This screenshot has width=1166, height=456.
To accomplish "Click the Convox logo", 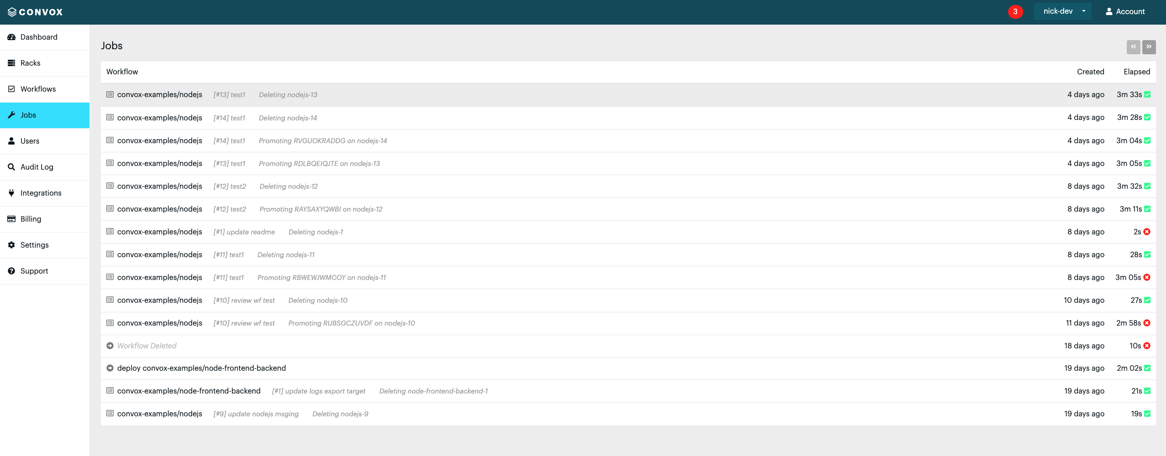I will [35, 12].
